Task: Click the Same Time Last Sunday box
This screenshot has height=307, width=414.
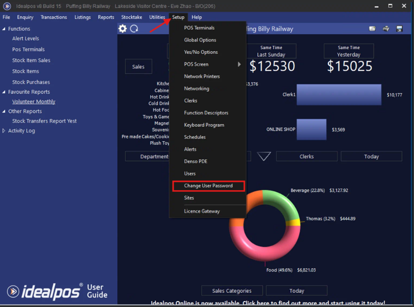Action: tap(271, 51)
